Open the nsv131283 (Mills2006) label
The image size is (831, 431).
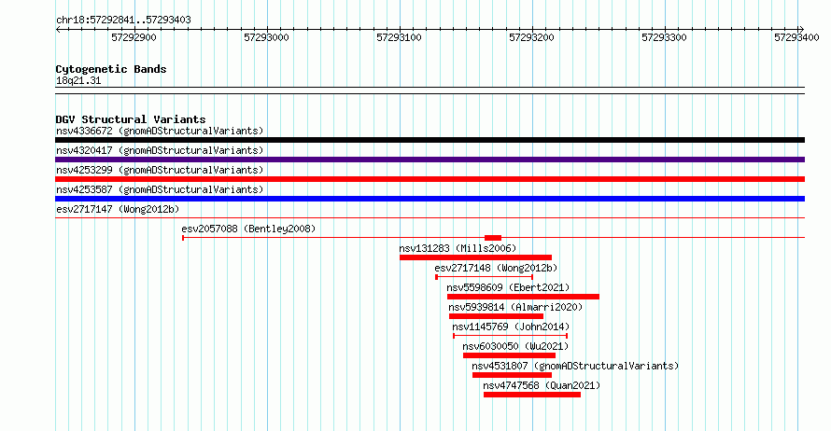[x=458, y=248]
